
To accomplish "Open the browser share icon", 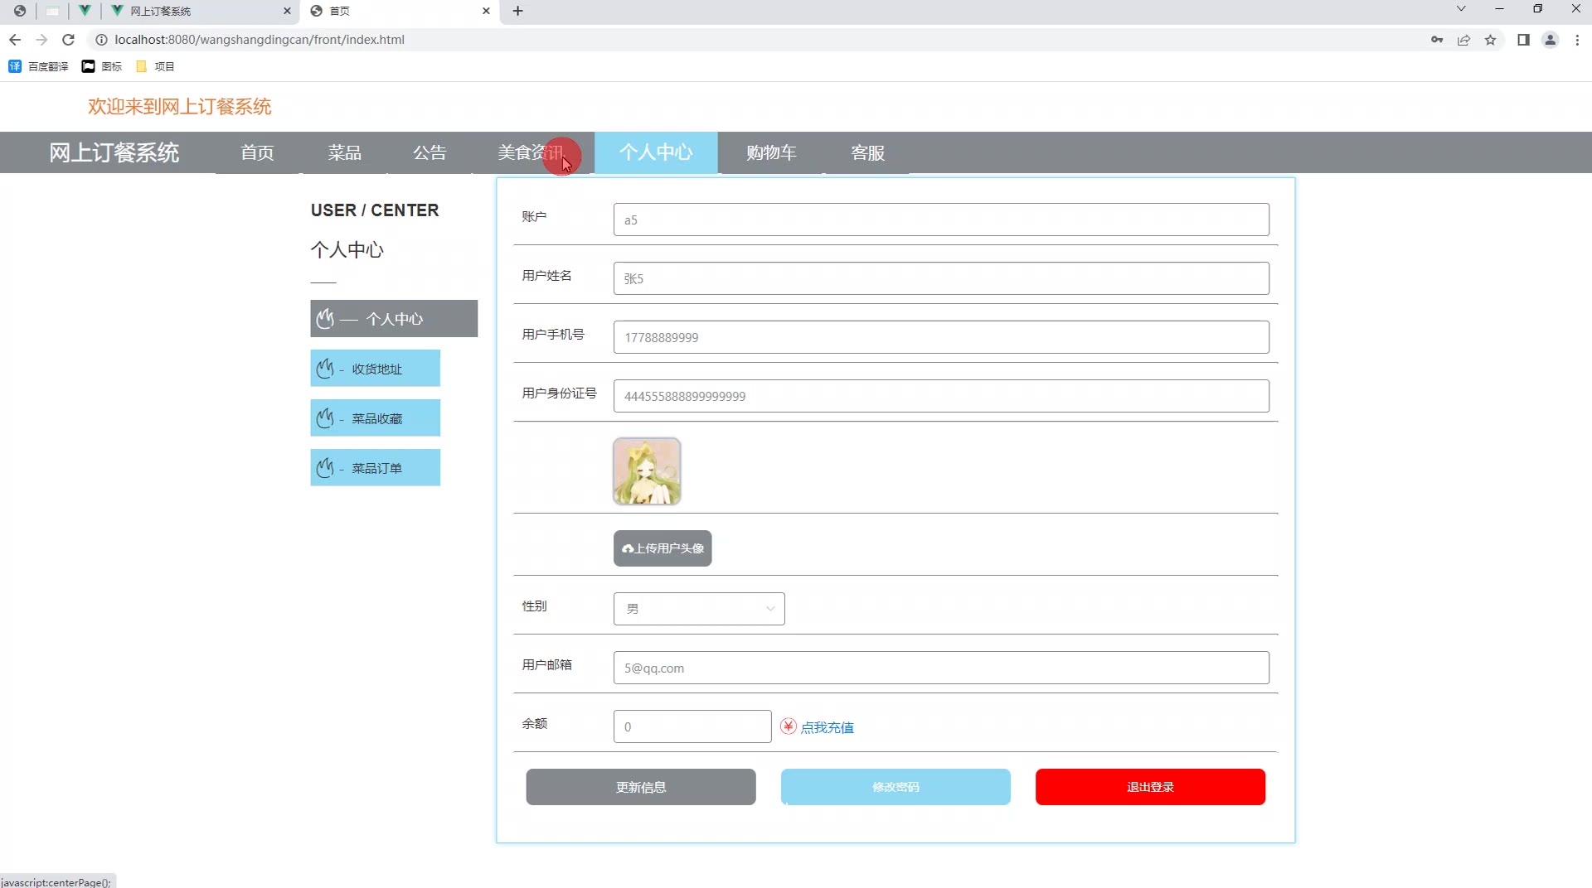I will point(1463,40).
